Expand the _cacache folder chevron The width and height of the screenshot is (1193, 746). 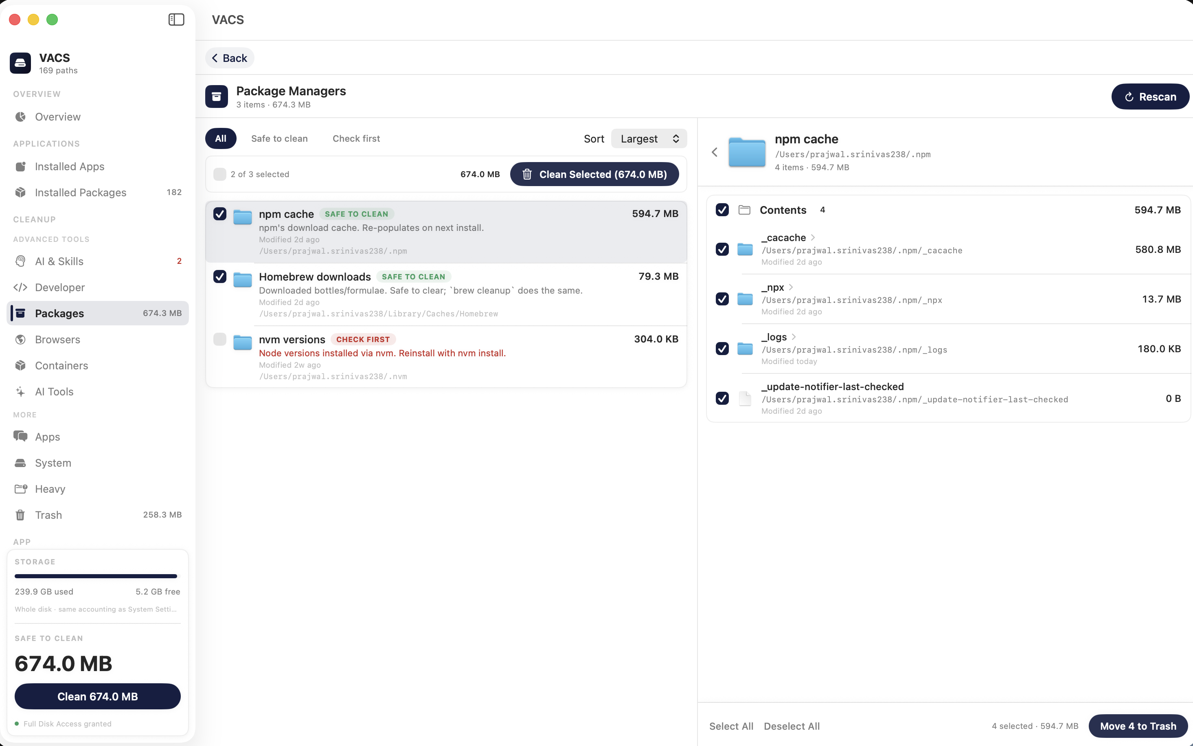coord(813,238)
